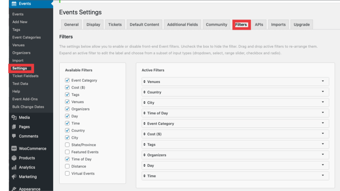Click the WooCommerce logo icon
The height and width of the screenshot is (191, 340).
pos(14,148)
